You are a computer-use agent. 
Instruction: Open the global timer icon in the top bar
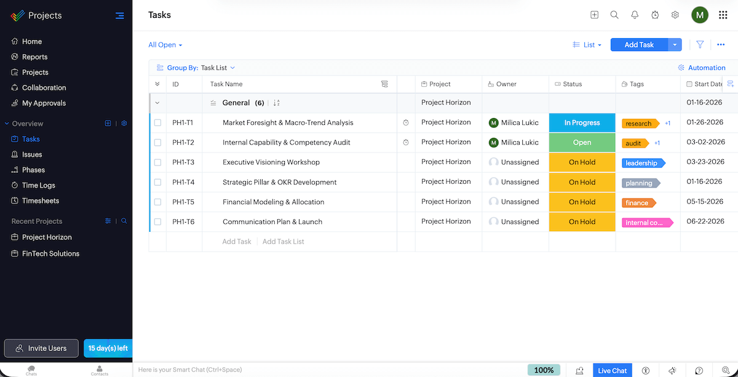pos(655,15)
